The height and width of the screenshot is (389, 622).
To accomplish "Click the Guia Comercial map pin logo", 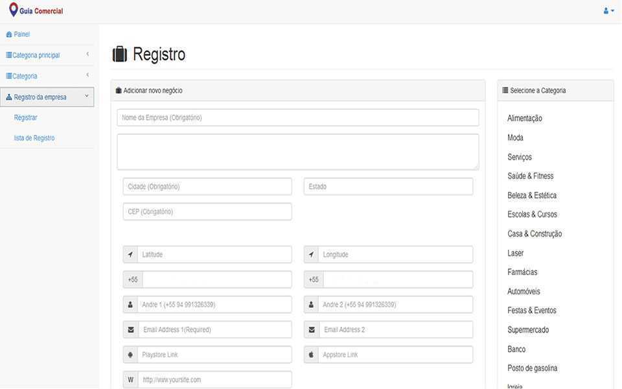I will point(13,10).
